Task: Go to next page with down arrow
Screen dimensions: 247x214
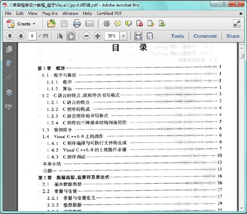Action: [x=21, y=36]
